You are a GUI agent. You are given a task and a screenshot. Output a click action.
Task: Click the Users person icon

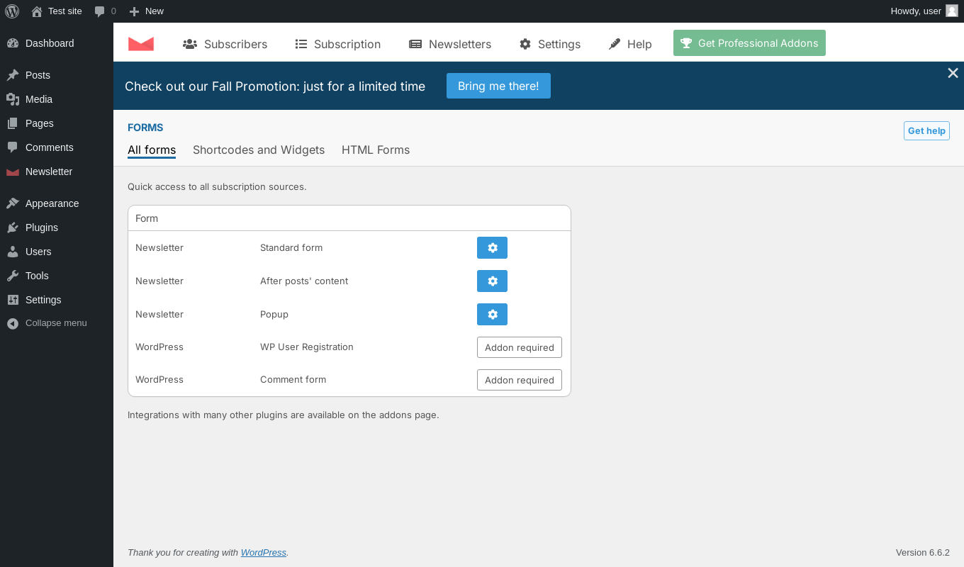point(13,252)
